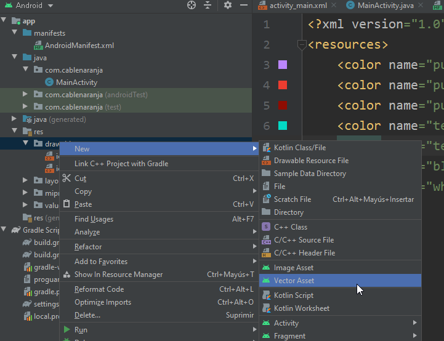Click Paste in the context menu
Viewport: 444px width, 341px height.
159,204
